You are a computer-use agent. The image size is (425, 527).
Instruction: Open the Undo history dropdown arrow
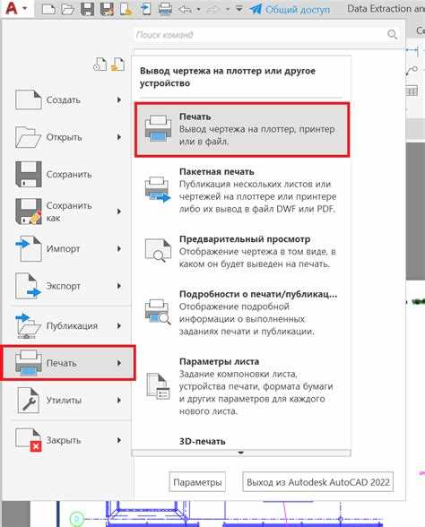pos(199,9)
